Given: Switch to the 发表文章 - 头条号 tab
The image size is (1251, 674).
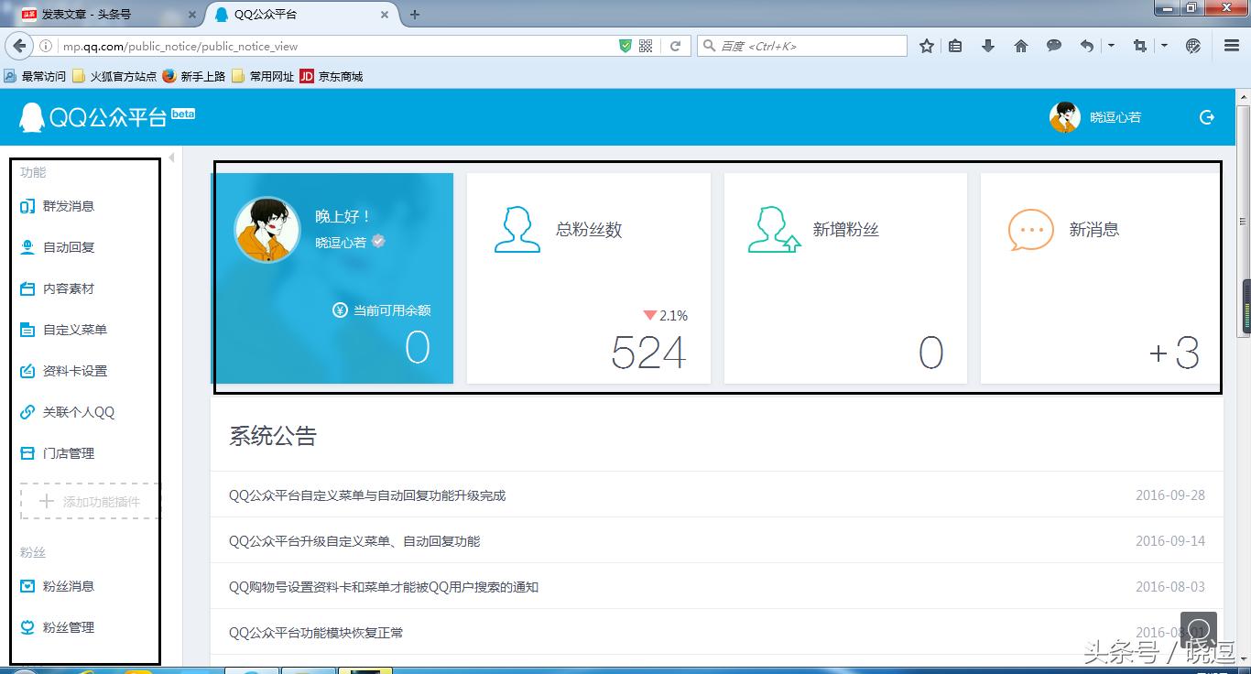Looking at the screenshot, I should coord(101,15).
